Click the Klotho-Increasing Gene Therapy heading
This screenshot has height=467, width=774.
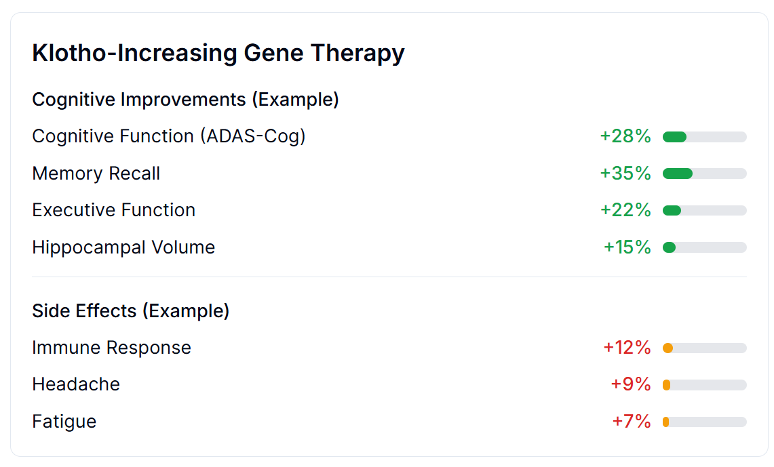tap(218, 53)
